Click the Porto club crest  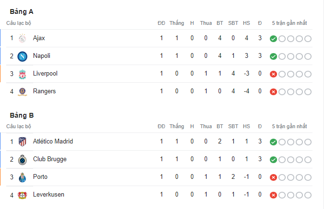pyautogui.click(x=23, y=177)
